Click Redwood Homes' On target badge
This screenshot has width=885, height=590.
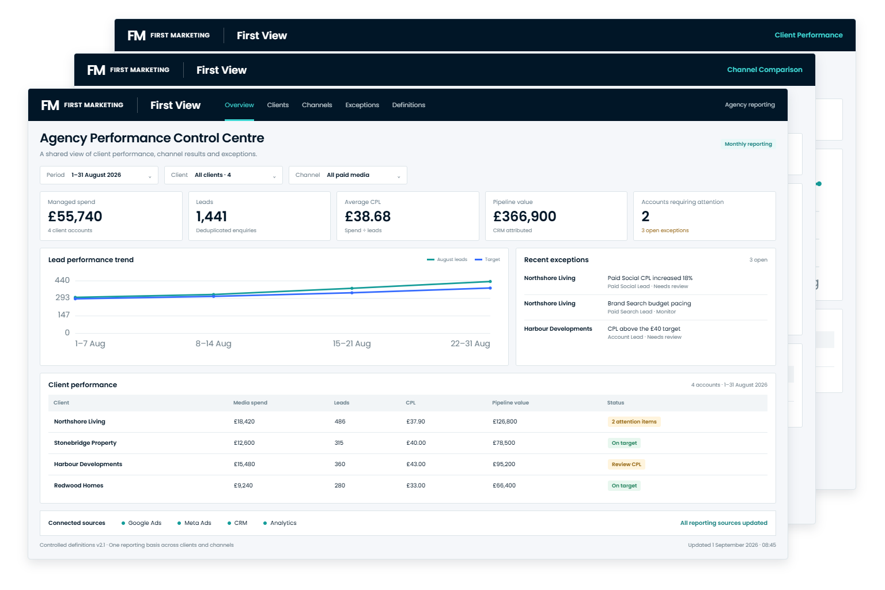[x=624, y=486]
